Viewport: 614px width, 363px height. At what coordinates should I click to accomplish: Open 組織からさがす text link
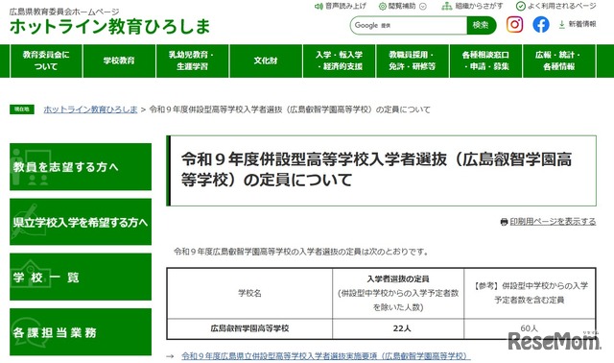pyautogui.click(x=479, y=7)
